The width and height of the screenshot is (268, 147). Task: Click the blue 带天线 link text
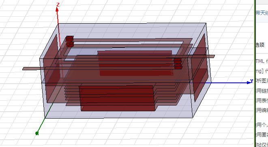262,13
